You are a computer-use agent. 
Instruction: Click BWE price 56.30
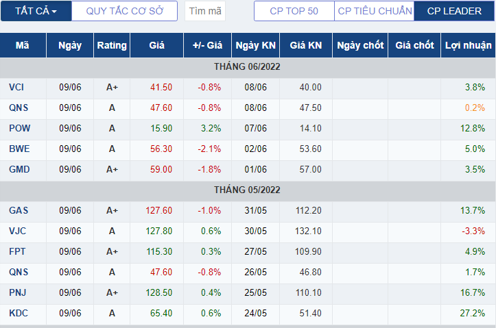coord(161,149)
